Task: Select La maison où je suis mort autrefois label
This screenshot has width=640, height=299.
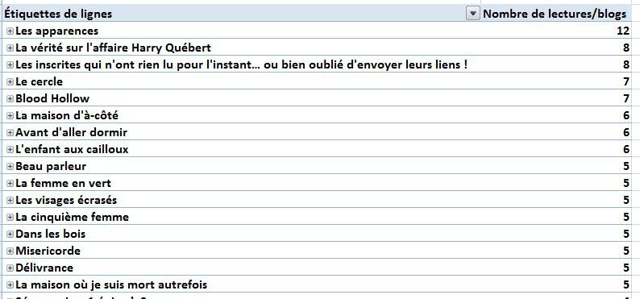Action: (x=111, y=284)
